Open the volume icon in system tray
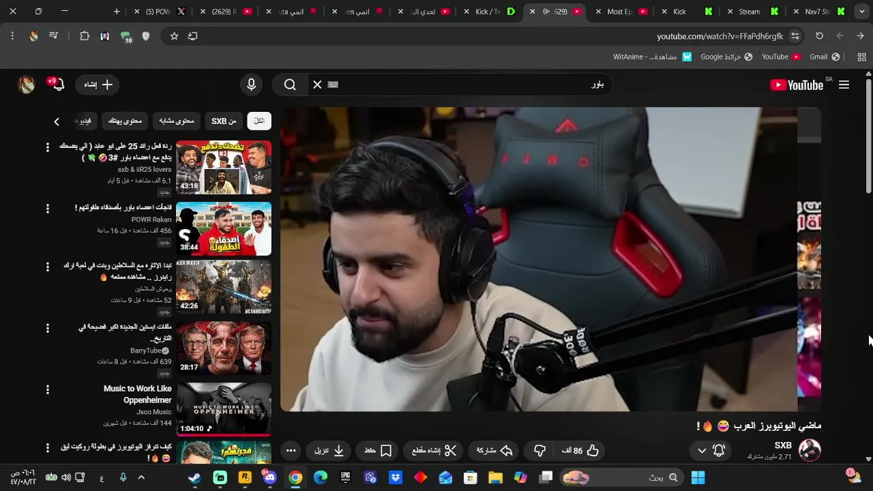Image resolution: width=873 pixels, height=491 pixels. pyautogui.click(x=65, y=477)
